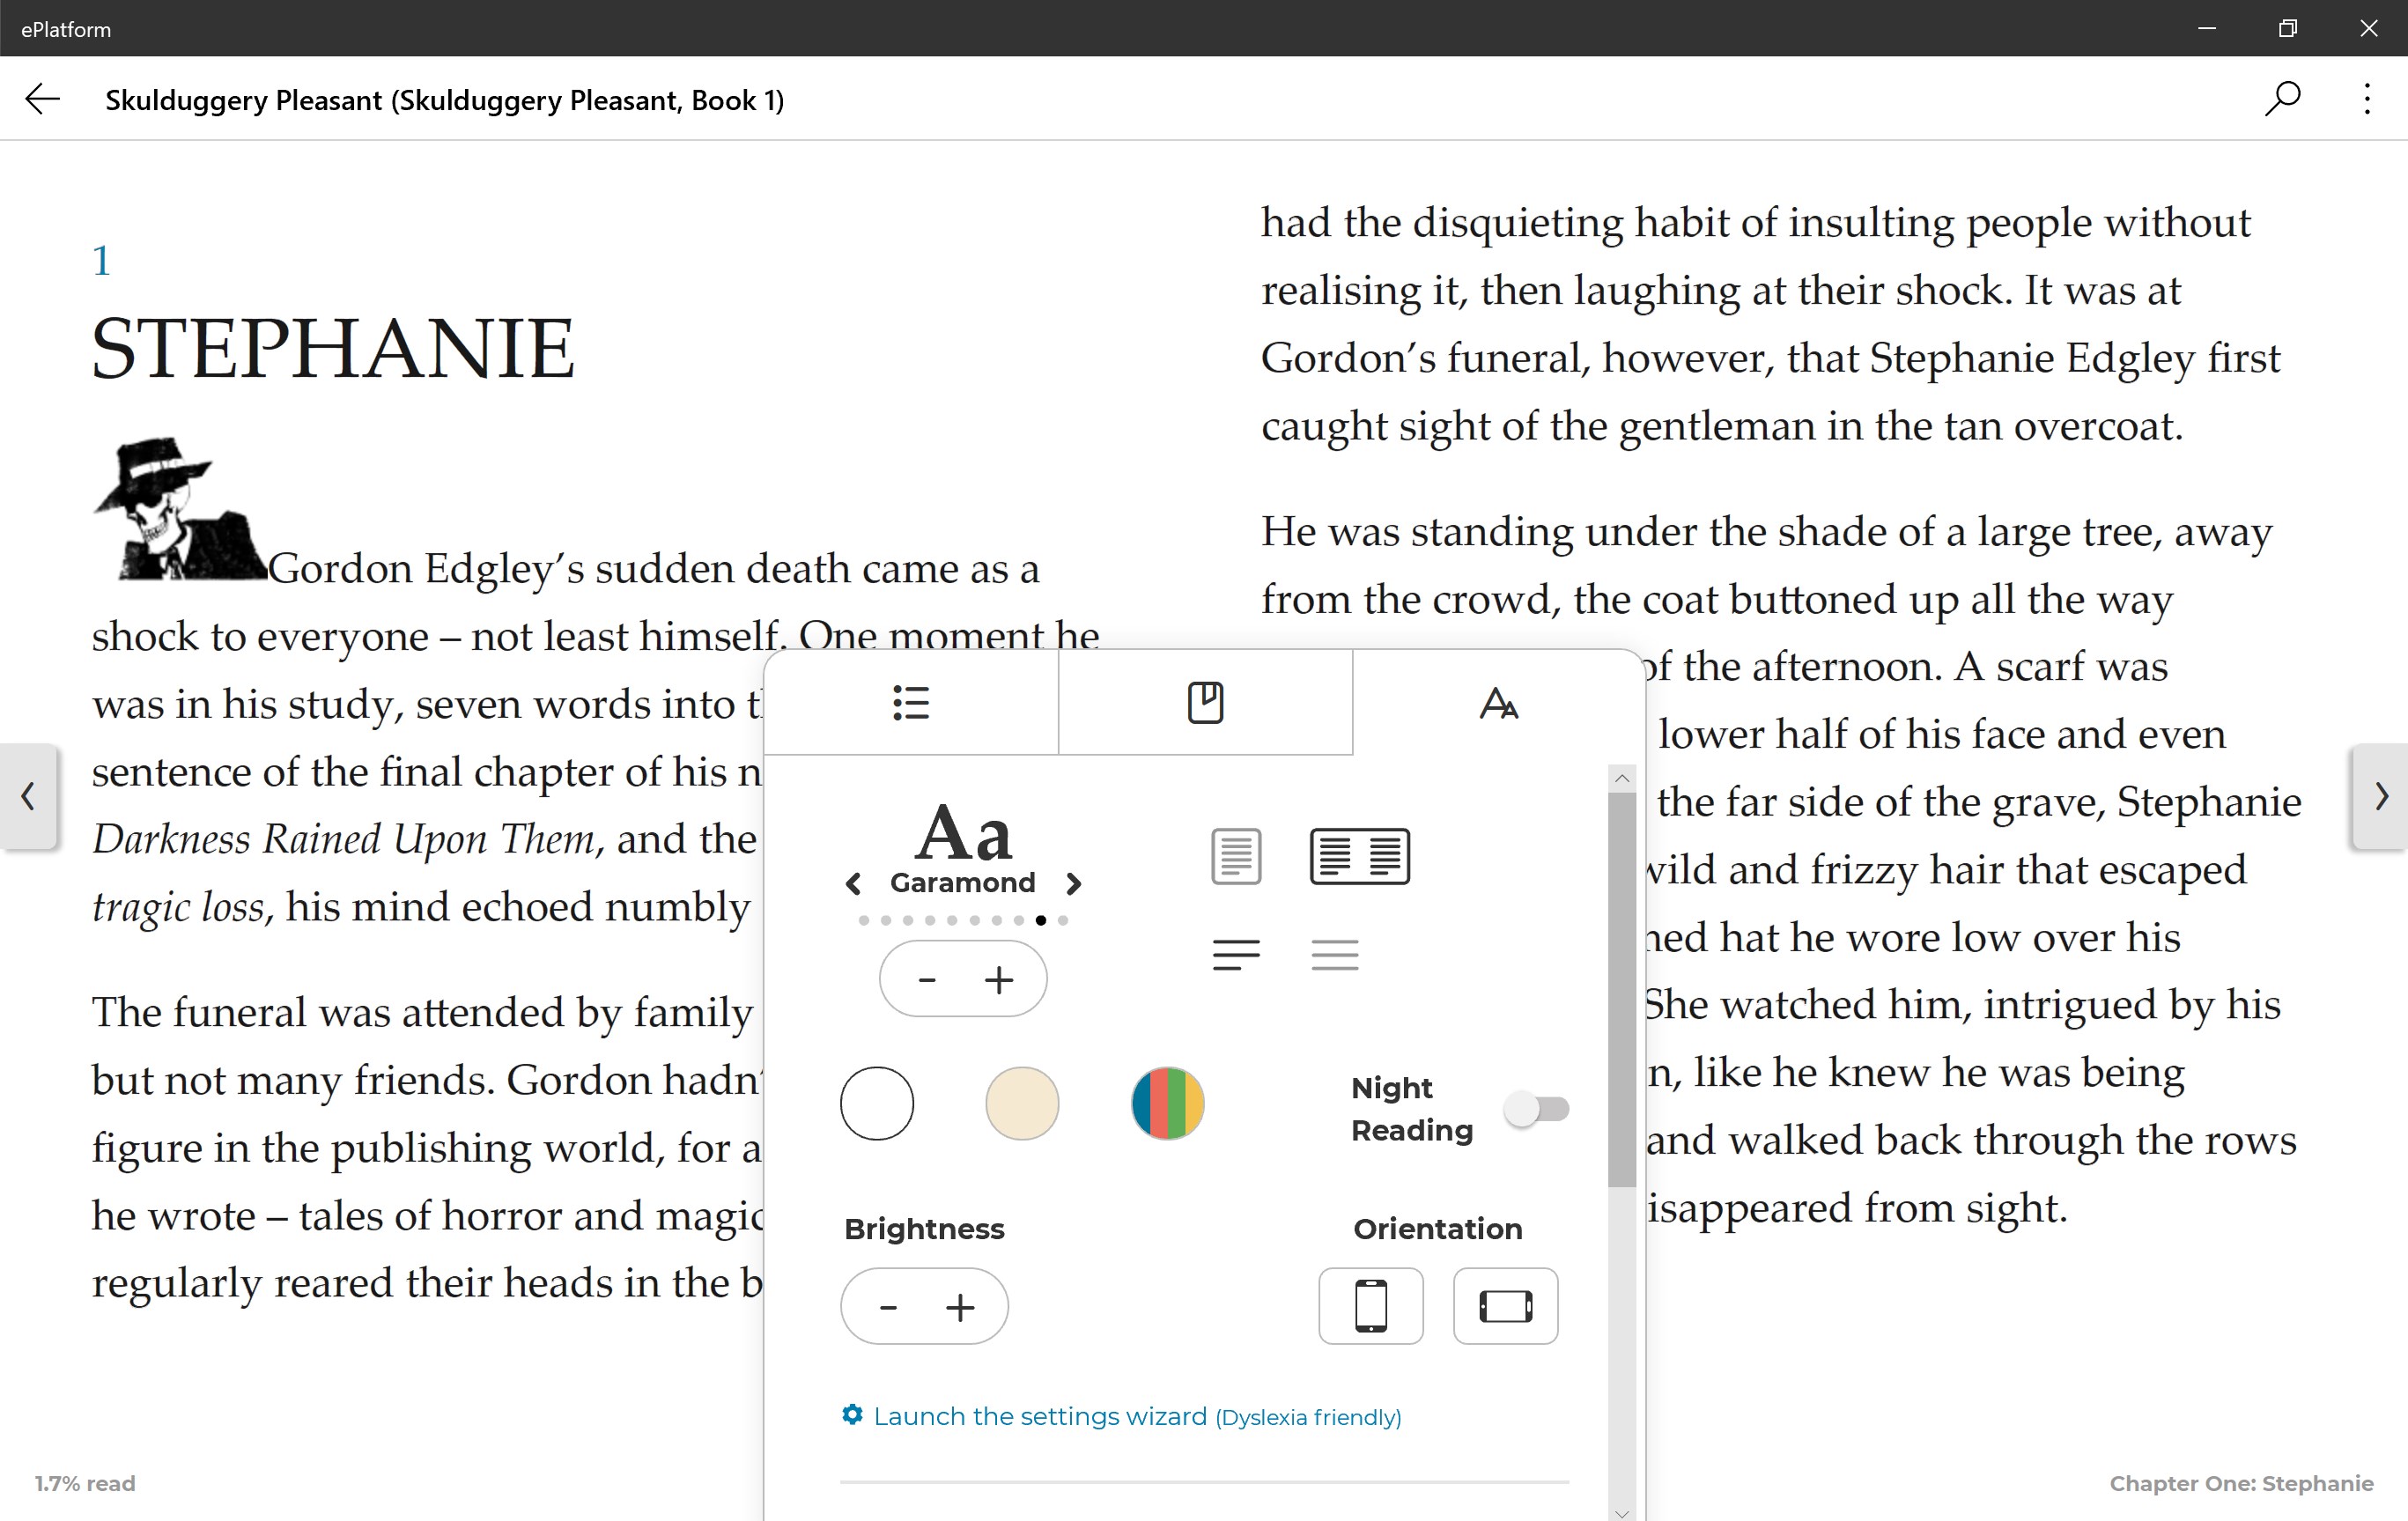Choose left-aligned text alignment
This screenshot has width=2408, height=1521.
[x=1236, y=955]
